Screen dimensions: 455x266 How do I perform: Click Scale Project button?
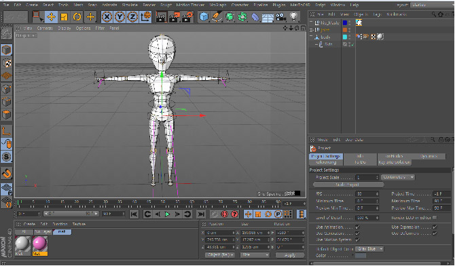coord(348,185)
